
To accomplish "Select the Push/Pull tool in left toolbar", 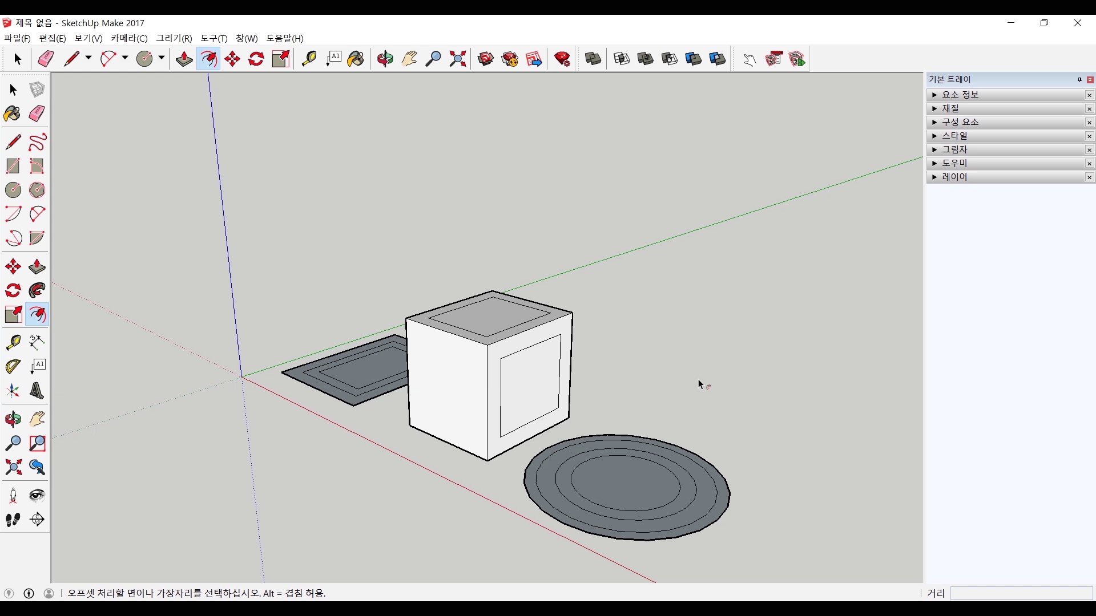I will [37, 267].
